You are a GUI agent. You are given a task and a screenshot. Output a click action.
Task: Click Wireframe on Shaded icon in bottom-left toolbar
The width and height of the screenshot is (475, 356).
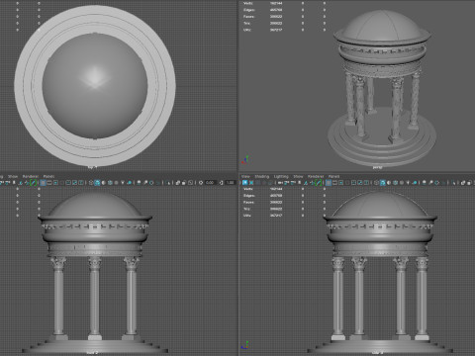[110, 183]
